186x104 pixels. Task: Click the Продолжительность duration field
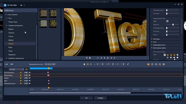pyautogui.click(x=50, y=64)
